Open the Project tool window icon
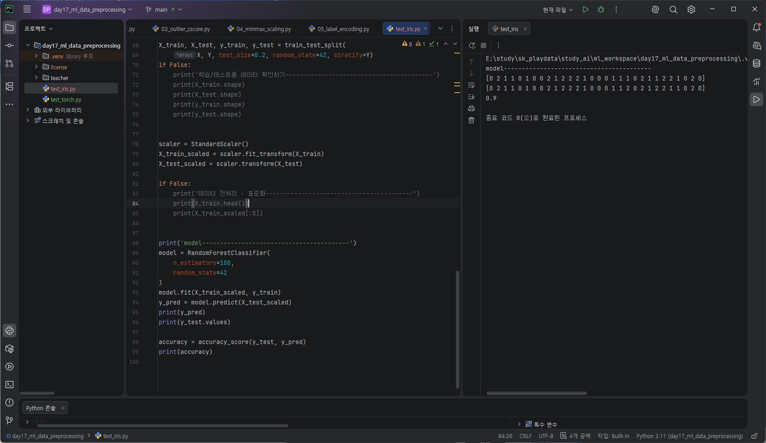Screen dimensions: 766x443 [9, 27]
